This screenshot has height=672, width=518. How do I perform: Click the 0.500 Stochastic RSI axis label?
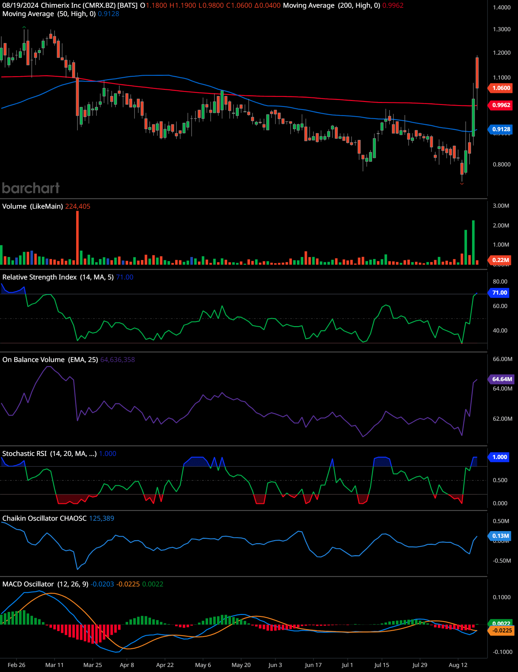click(500, 480)
